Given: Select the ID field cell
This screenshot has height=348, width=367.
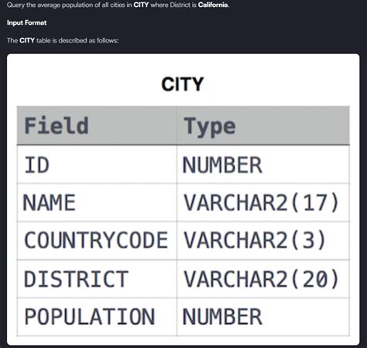Looking at the screenshot, I should [x=97, y=165].
